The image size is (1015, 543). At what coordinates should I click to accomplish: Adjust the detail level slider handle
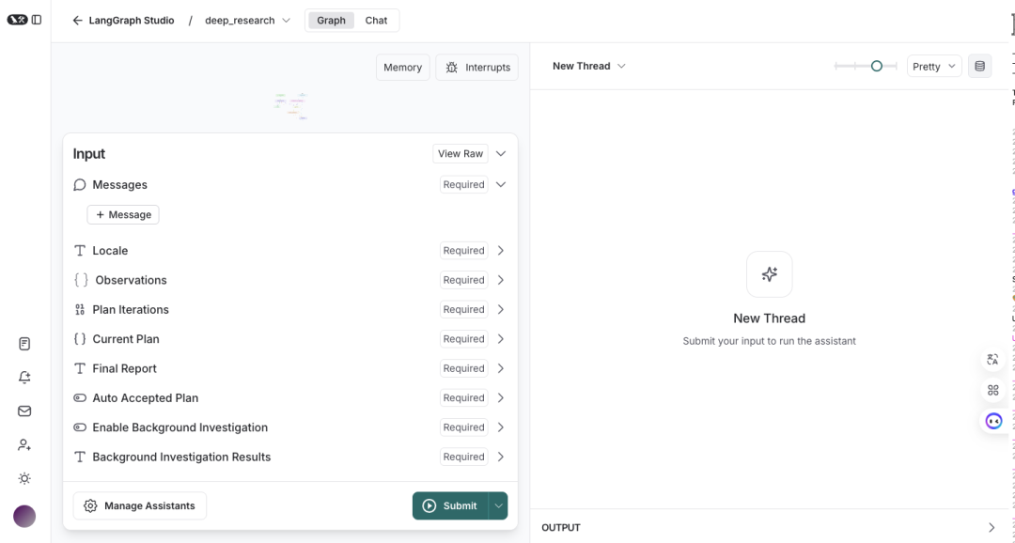(x=877, y=66)
